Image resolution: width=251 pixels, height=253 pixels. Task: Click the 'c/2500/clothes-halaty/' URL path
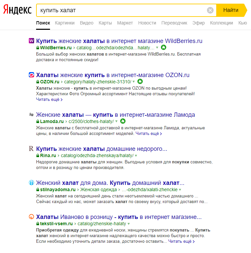(x=91, y=121)
